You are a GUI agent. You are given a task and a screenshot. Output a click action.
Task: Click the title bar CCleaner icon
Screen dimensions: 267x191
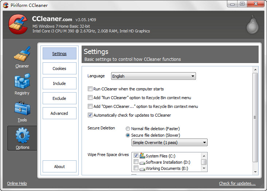(5, 5)
